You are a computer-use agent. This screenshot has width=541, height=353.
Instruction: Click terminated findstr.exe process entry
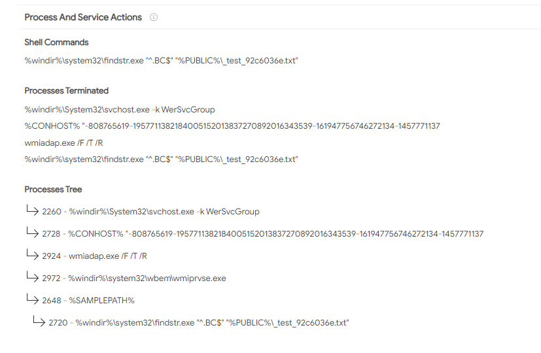click(161, 160)
